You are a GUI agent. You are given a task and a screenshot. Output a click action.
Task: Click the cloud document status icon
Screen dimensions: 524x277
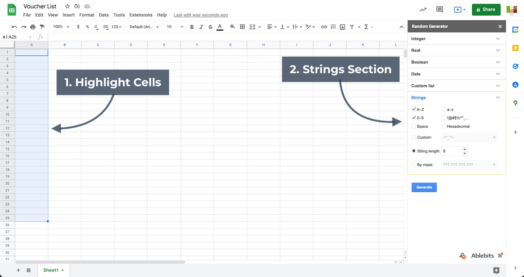(x=87, y=7)
